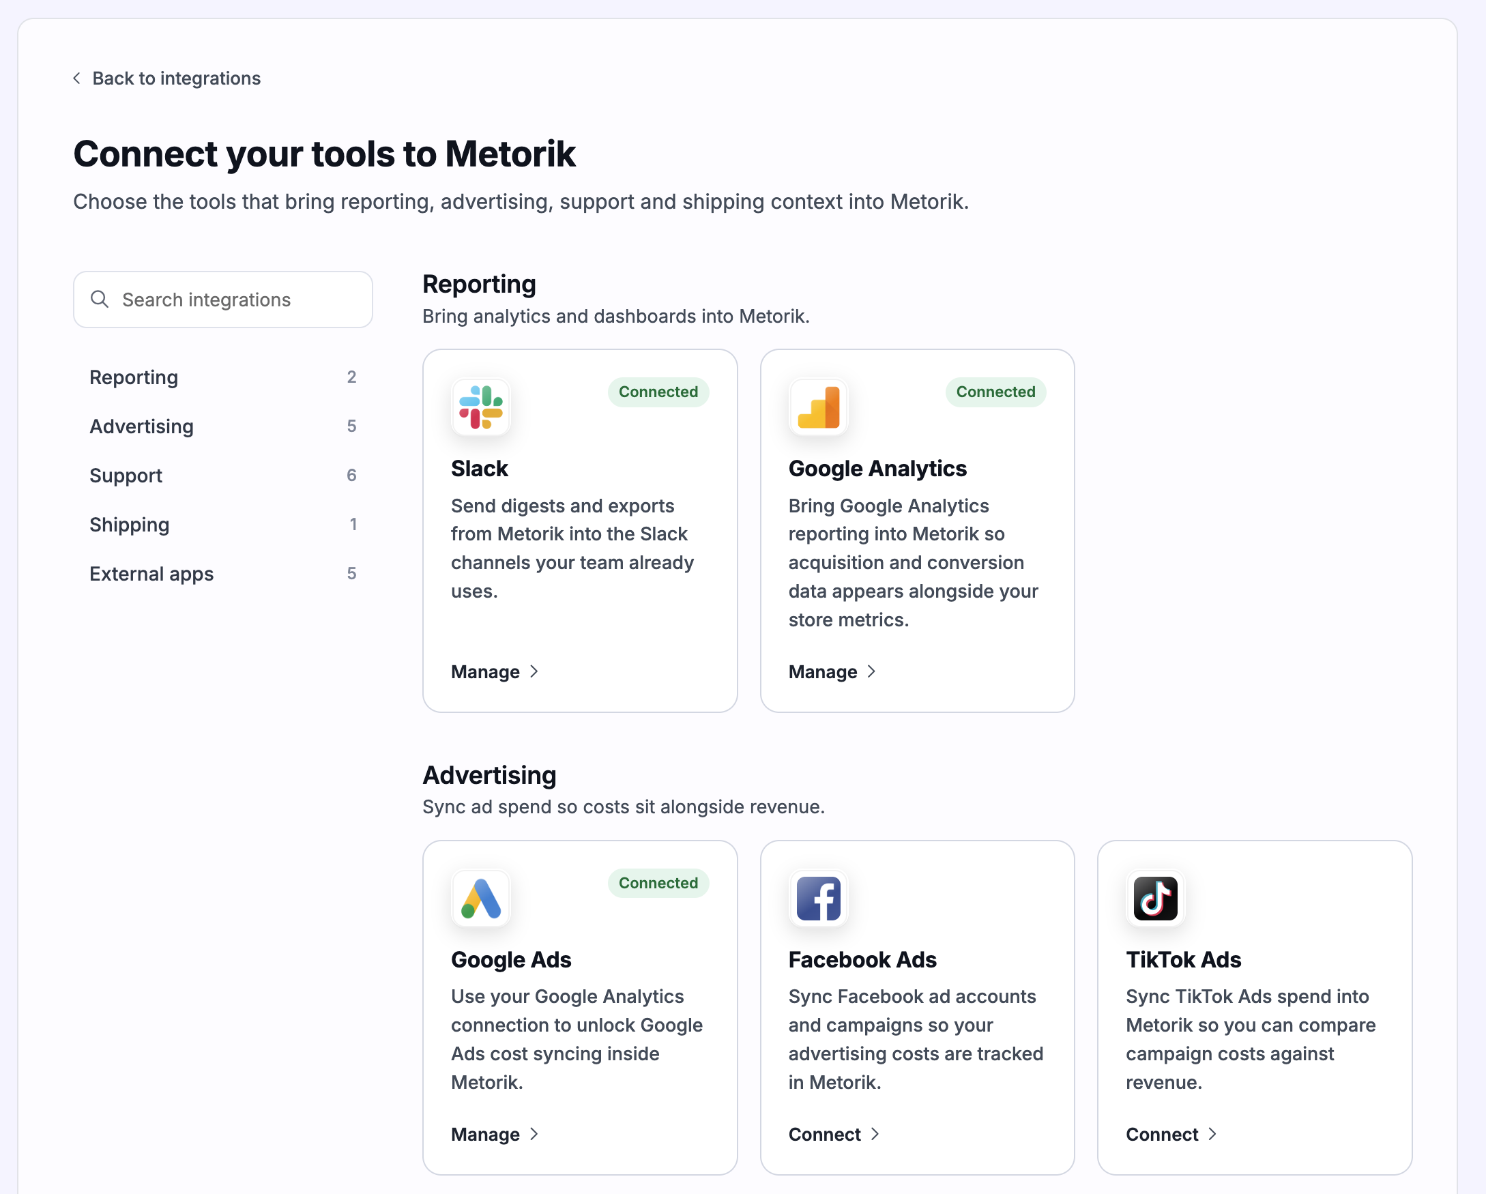Screen dimensions: 1486x1194
Task: Click "Choose the tools that bring reporting" subtitle
Action: point(521,202)
